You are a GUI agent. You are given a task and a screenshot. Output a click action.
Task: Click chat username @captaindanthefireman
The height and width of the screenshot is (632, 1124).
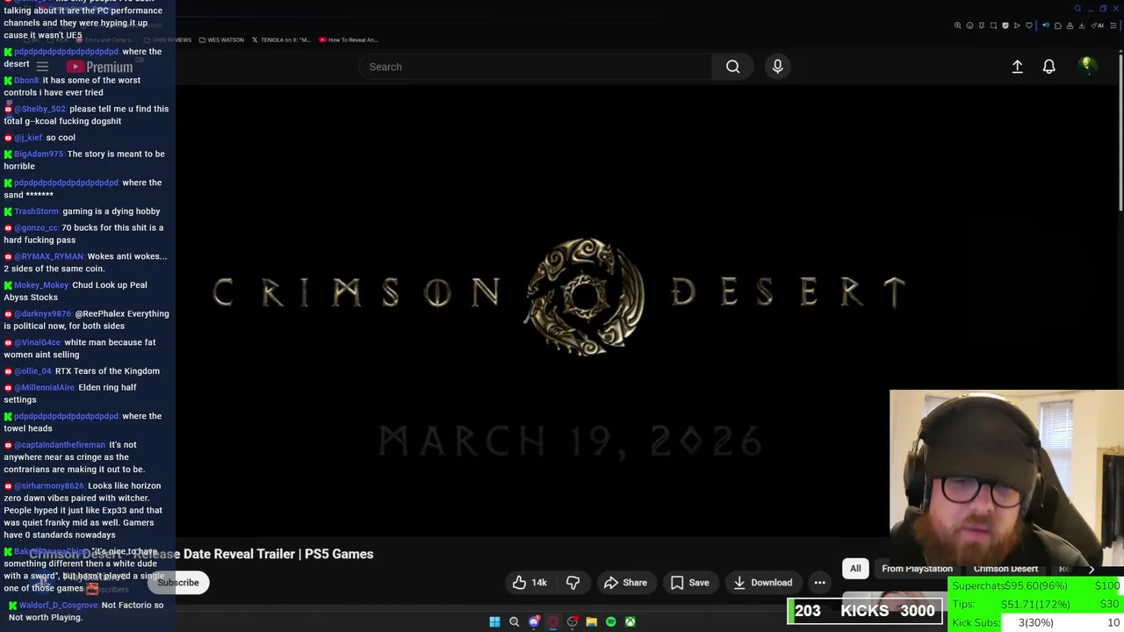pos(60,444)
